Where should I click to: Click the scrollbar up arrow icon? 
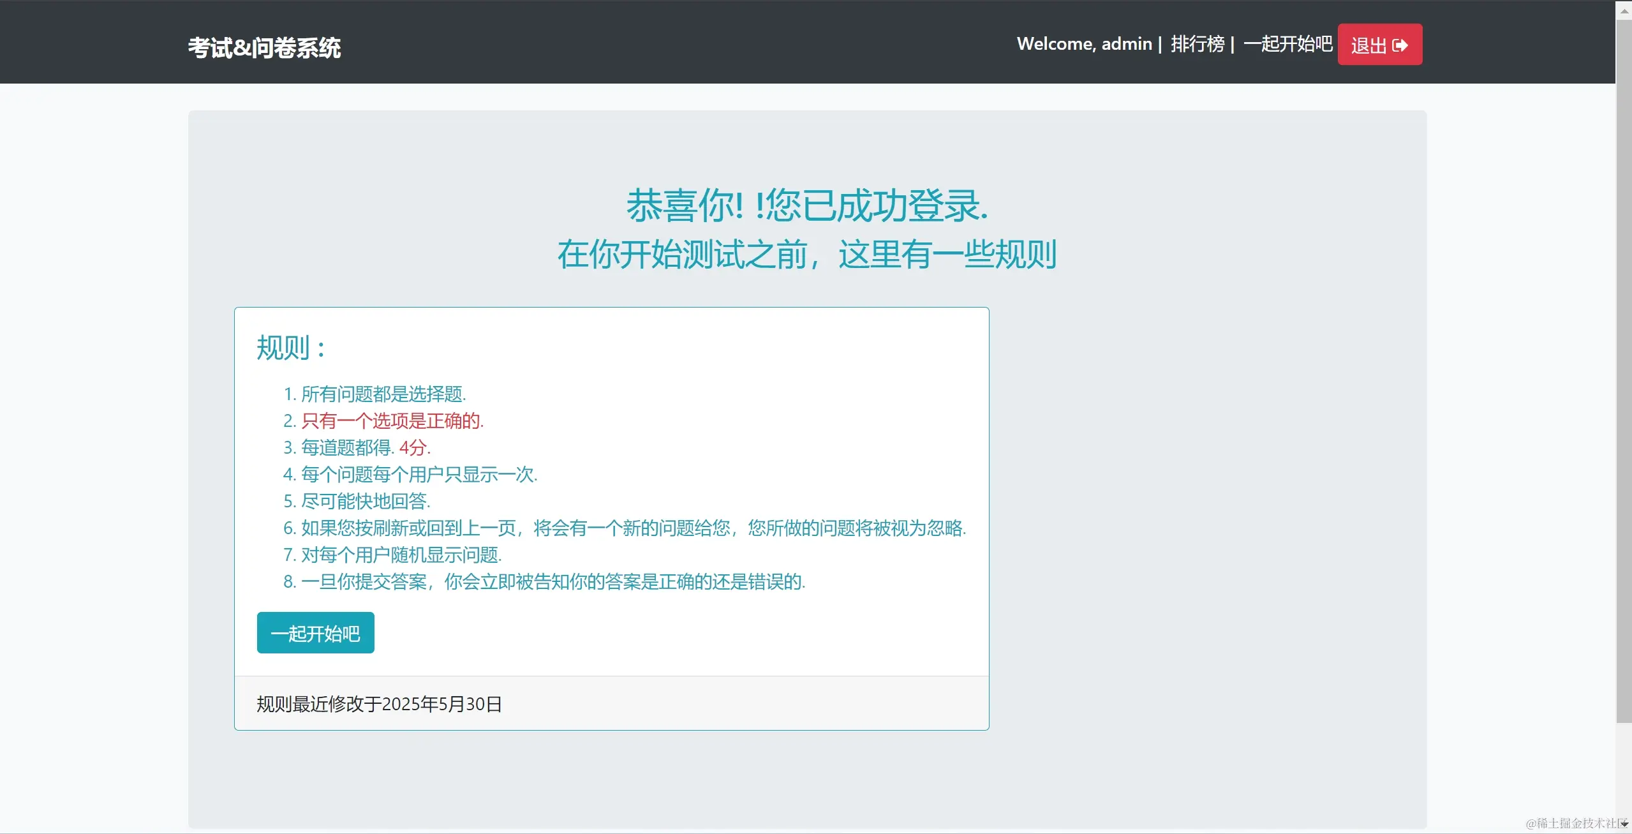[1624, 11]
